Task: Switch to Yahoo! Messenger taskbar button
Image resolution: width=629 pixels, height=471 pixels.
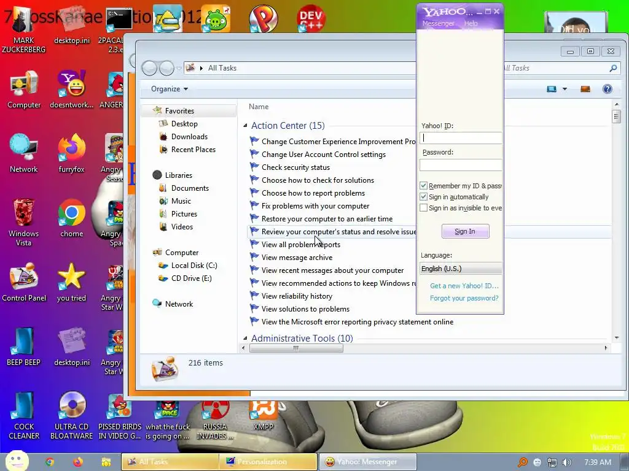Action: pos(367,462)
